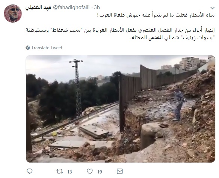Like the tweet with the heart icon

pyautogui.click(x=90, y=171)
